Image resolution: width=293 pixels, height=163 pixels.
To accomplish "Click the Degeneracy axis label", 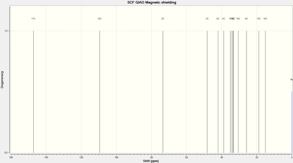I will point(2,80).
